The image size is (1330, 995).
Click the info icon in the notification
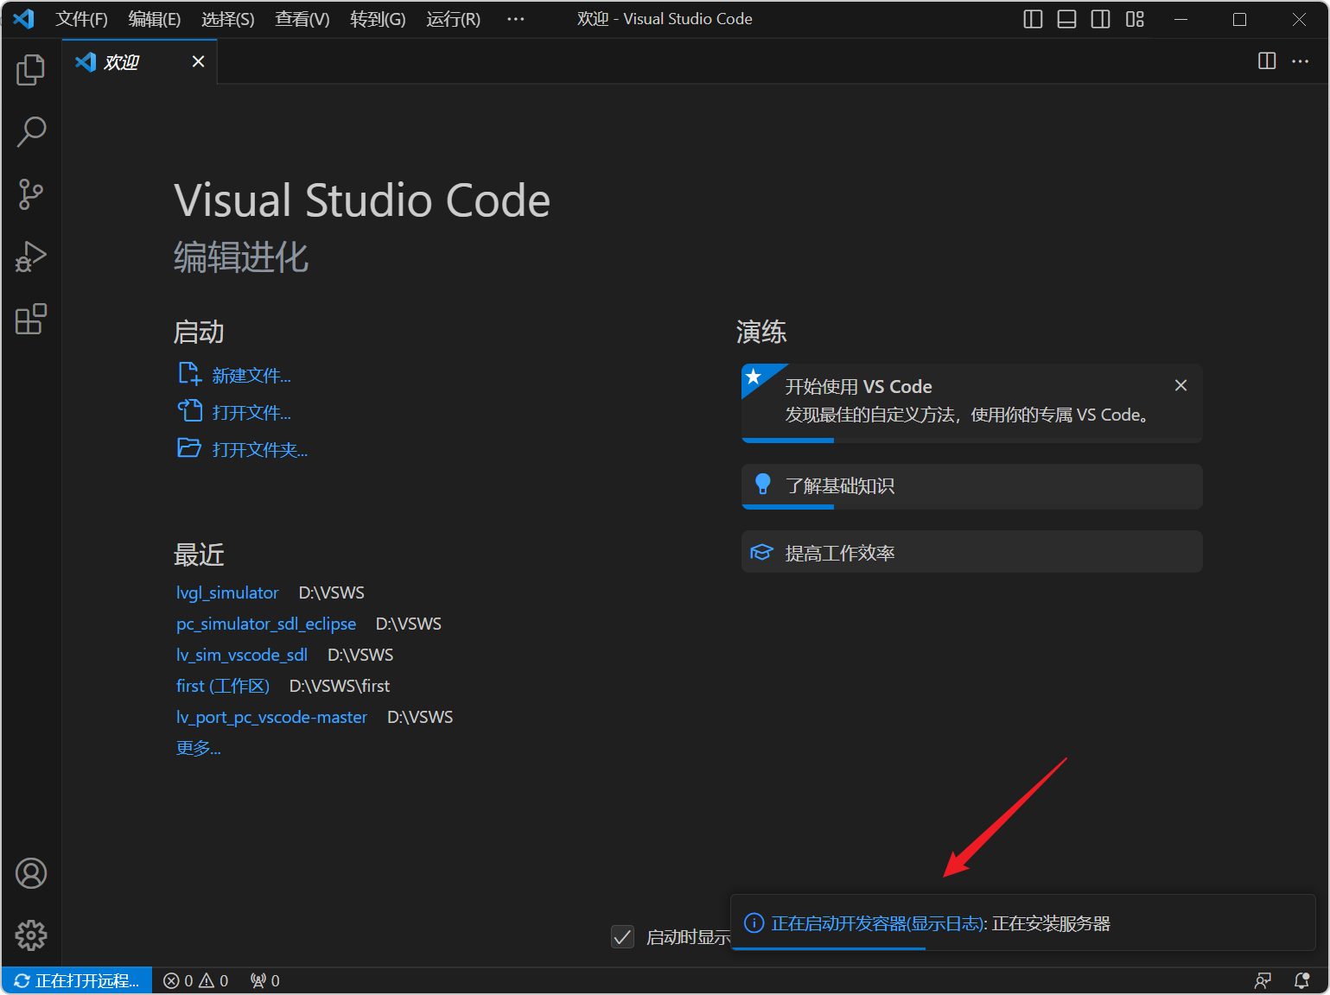pos(754,923)
